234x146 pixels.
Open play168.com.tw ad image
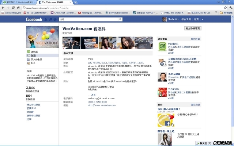click(x=166, y=120)
